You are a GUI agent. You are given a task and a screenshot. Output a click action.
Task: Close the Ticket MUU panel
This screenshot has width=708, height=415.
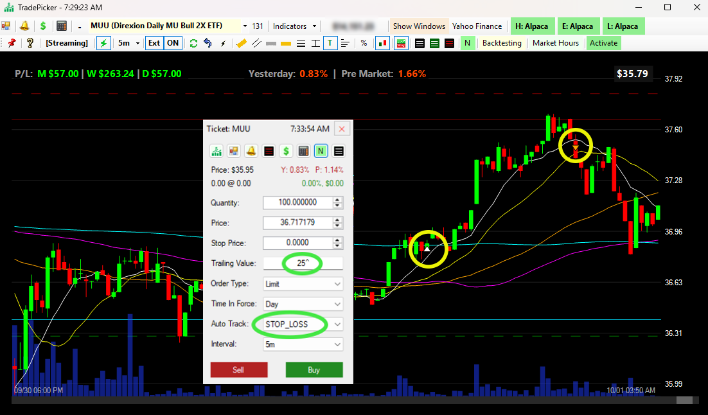[x=342, y=129]
